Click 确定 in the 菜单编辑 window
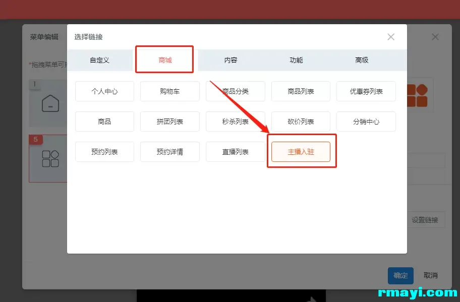460x302 pixels. [400, 275]
